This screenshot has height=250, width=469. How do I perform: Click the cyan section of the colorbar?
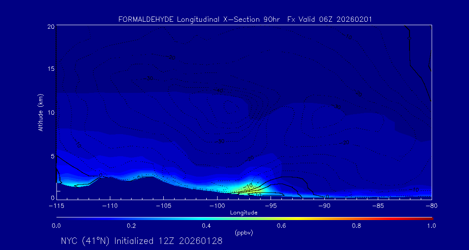click(x=191, y=218)
